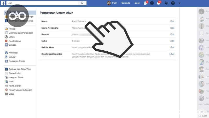Screen dimensions: 209x118
Task: Open Postingan Publik settings
Action: [x=17, y=61]
